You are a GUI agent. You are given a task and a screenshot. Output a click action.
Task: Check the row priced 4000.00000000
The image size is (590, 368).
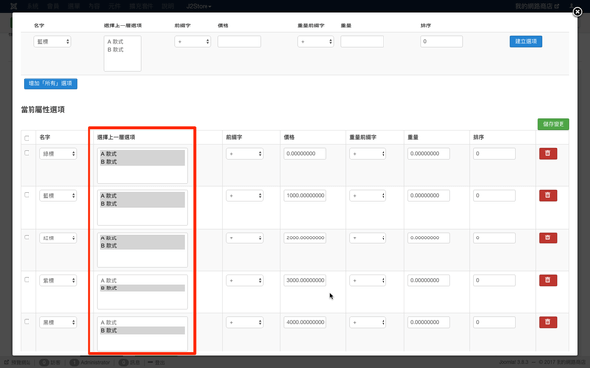click(x=27, y=321)
